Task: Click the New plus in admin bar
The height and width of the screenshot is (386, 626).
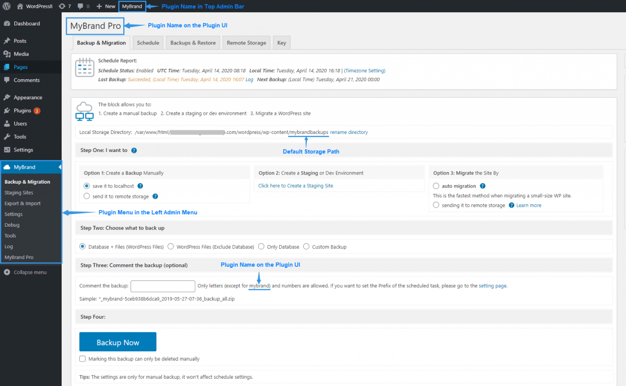Action: [x=99, y=6]
